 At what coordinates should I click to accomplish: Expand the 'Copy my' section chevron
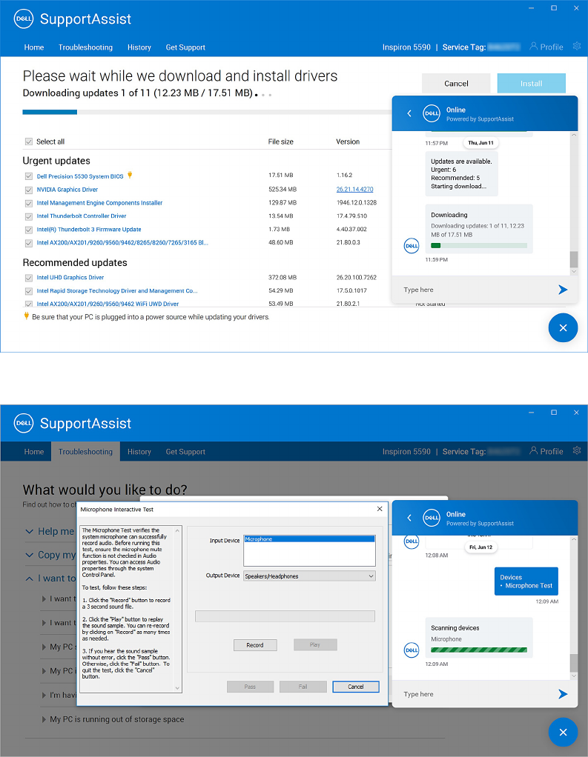(x=30, y=556)
